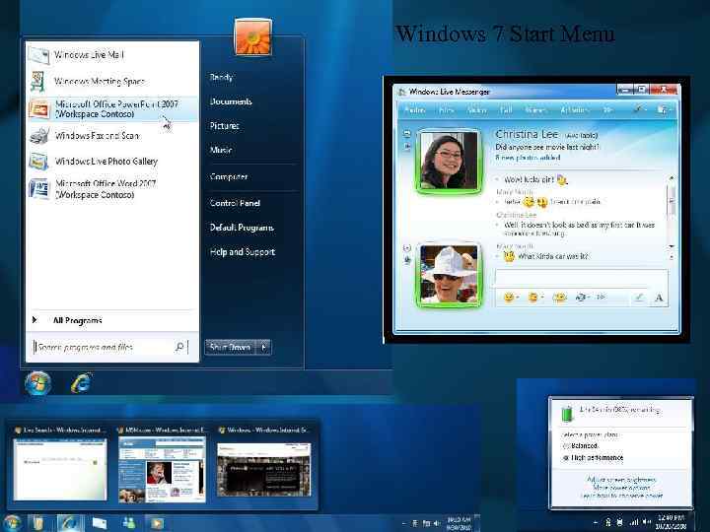Open the arrow menu next to Shut Down
This screenshot has width=710, height=532.
click(264, 347)
